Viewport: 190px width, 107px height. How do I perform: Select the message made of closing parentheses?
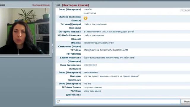[x=90, y=65]
